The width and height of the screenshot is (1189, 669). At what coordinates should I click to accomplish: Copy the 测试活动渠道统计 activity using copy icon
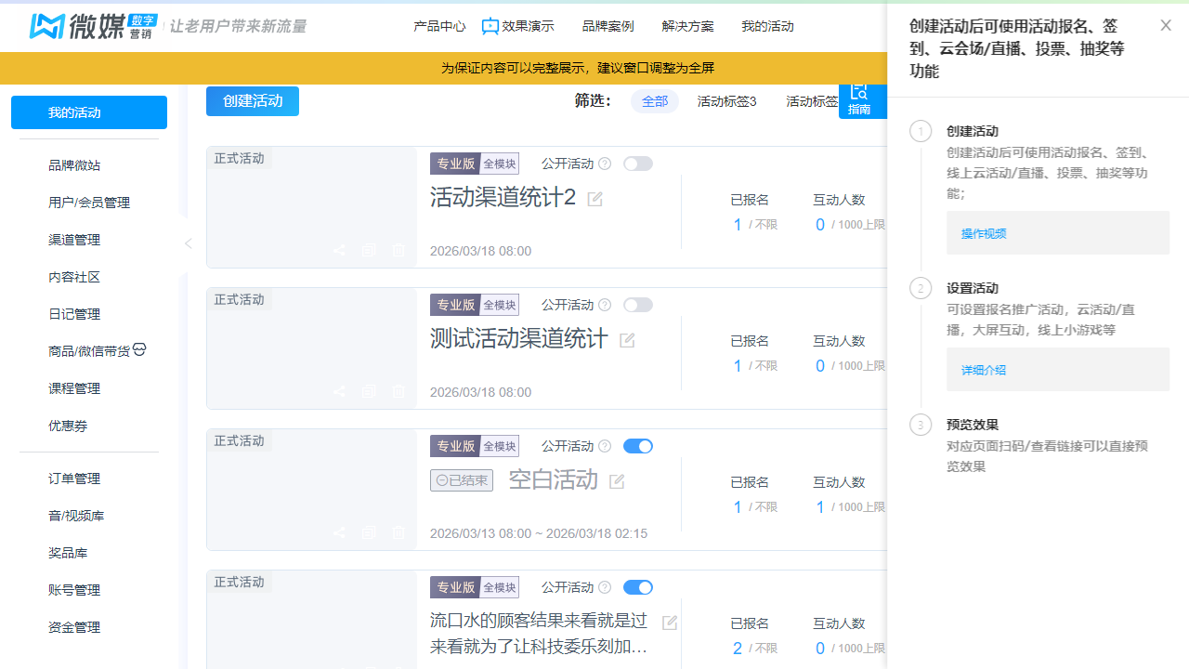point(369,391)
